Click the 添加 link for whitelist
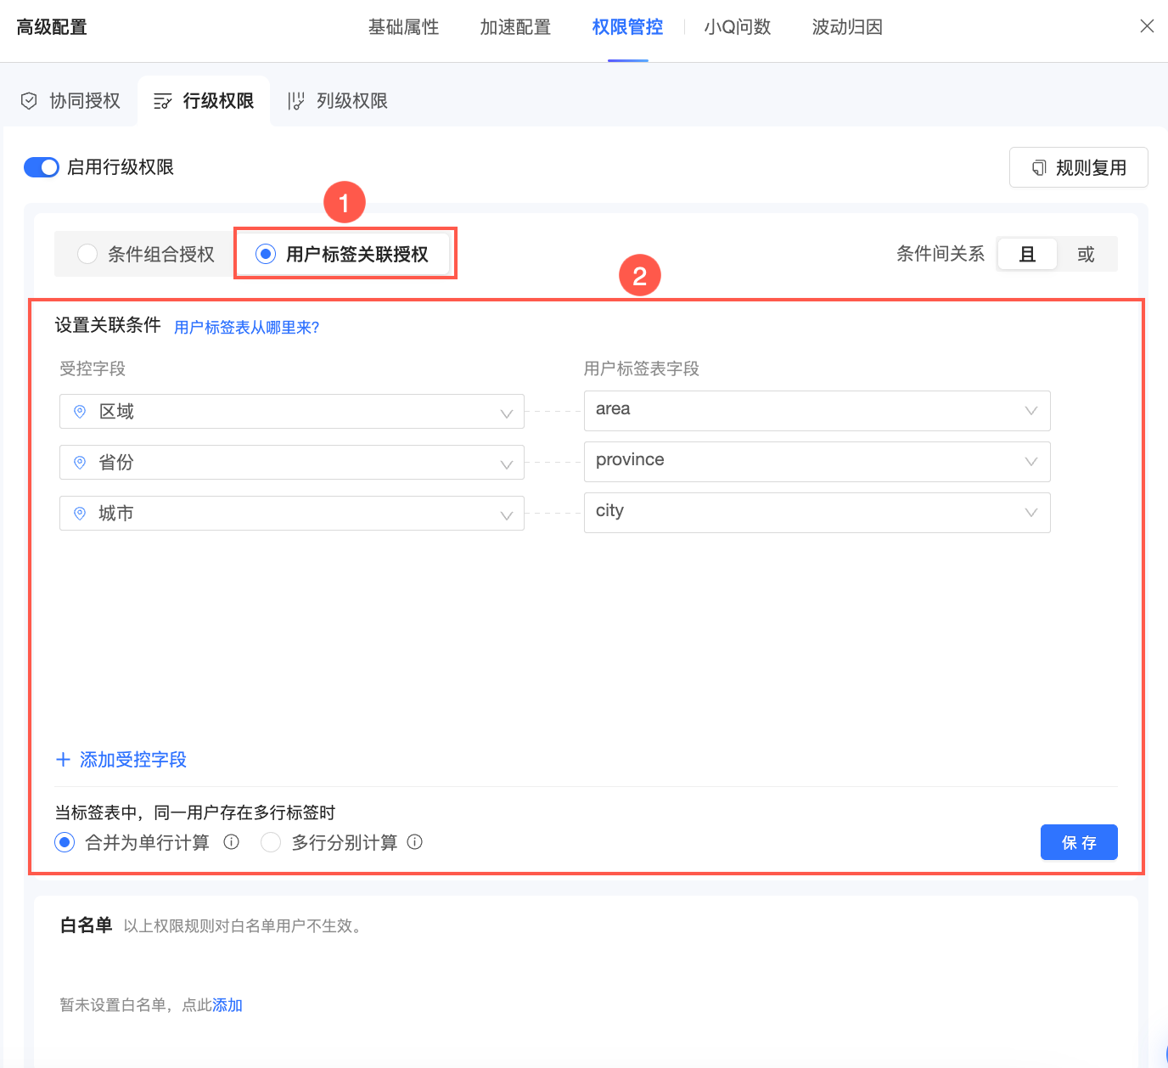The height and width of the screenshot is (1068, 1168). click(227, 1005)
